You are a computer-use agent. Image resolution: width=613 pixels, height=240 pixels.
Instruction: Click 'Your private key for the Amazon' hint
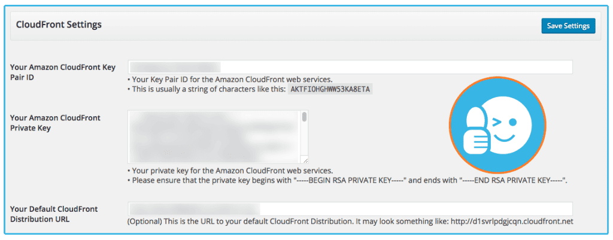tap(230, 171)
